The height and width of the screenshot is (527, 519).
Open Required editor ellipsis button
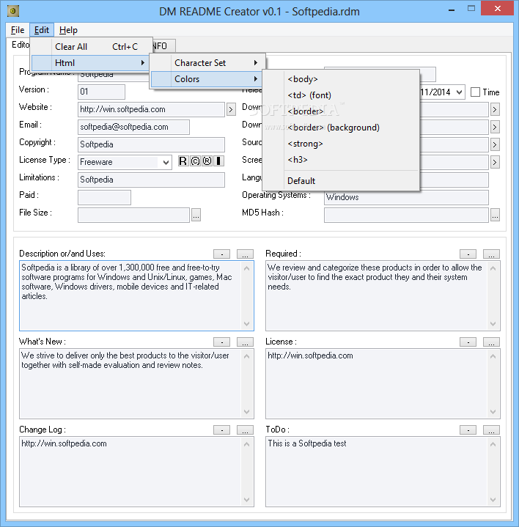click(x=491, y=254)
